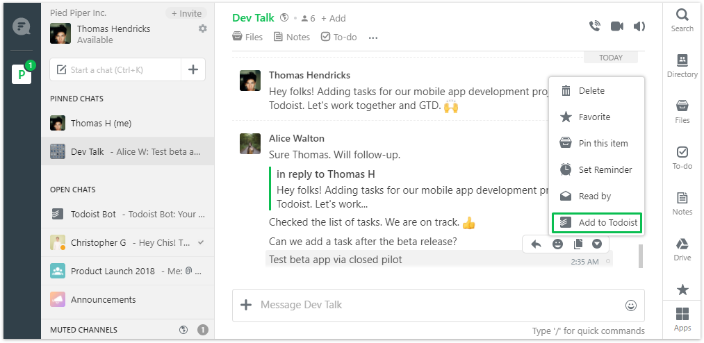Select Favorite from the context menu
704x343 pixels.
point(597,117)
